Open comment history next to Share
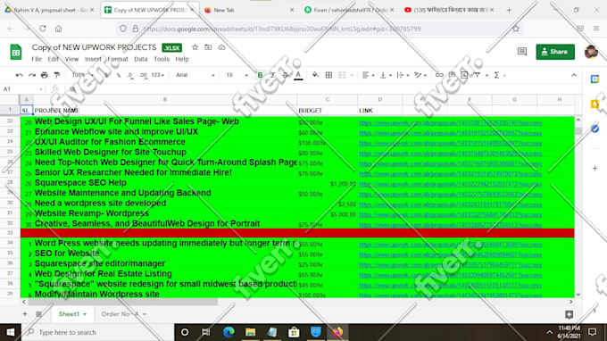This screenshot has width=607, height=341. tap(522, 52)
